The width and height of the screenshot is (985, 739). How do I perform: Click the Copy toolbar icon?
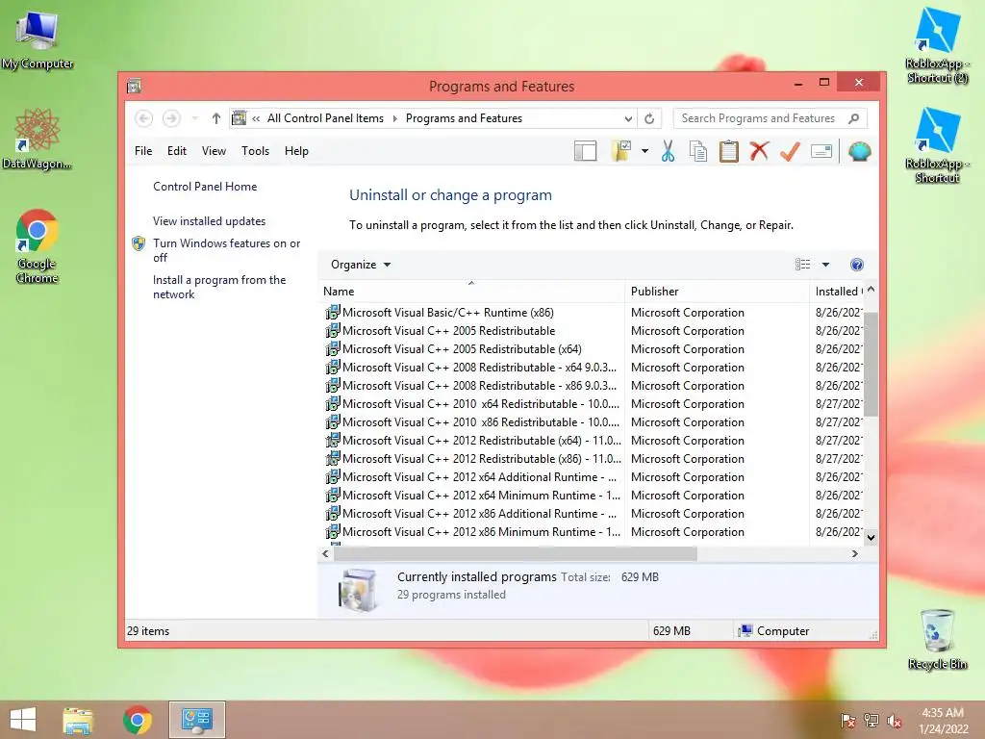698,151
